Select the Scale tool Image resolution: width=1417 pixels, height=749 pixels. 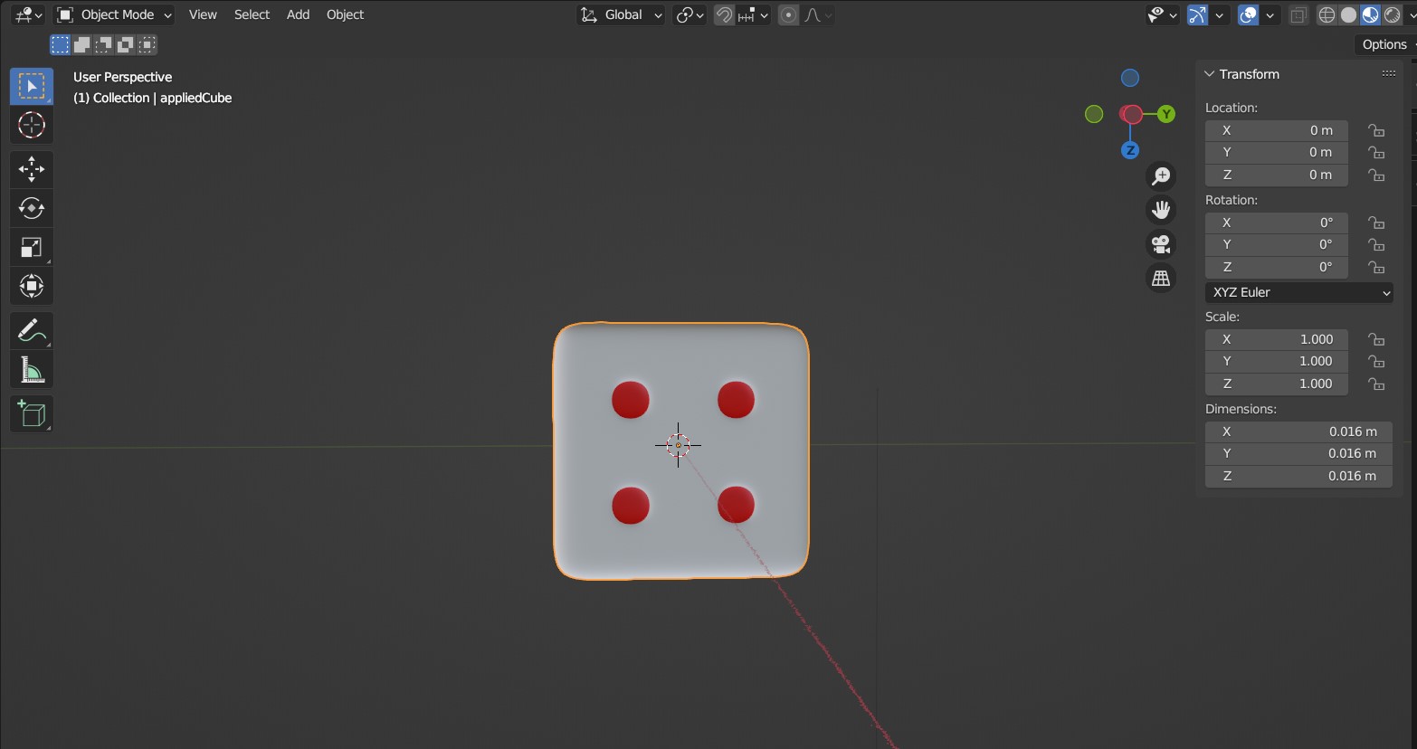tap(31, 246)
